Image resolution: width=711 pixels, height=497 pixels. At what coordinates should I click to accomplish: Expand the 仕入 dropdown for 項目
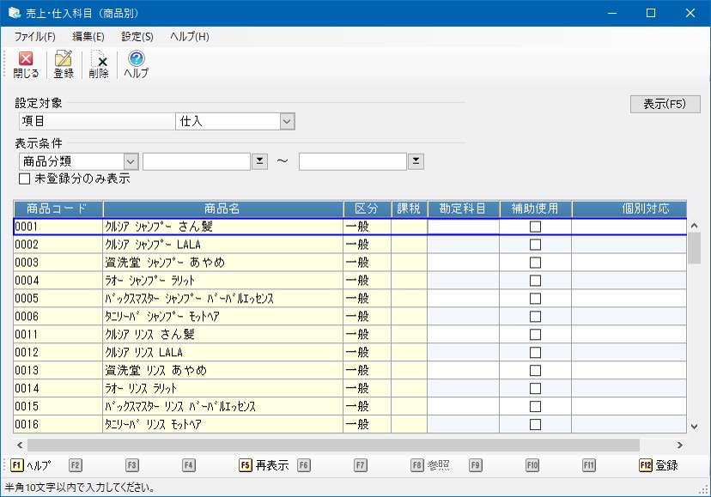click(x=287, y=122)
